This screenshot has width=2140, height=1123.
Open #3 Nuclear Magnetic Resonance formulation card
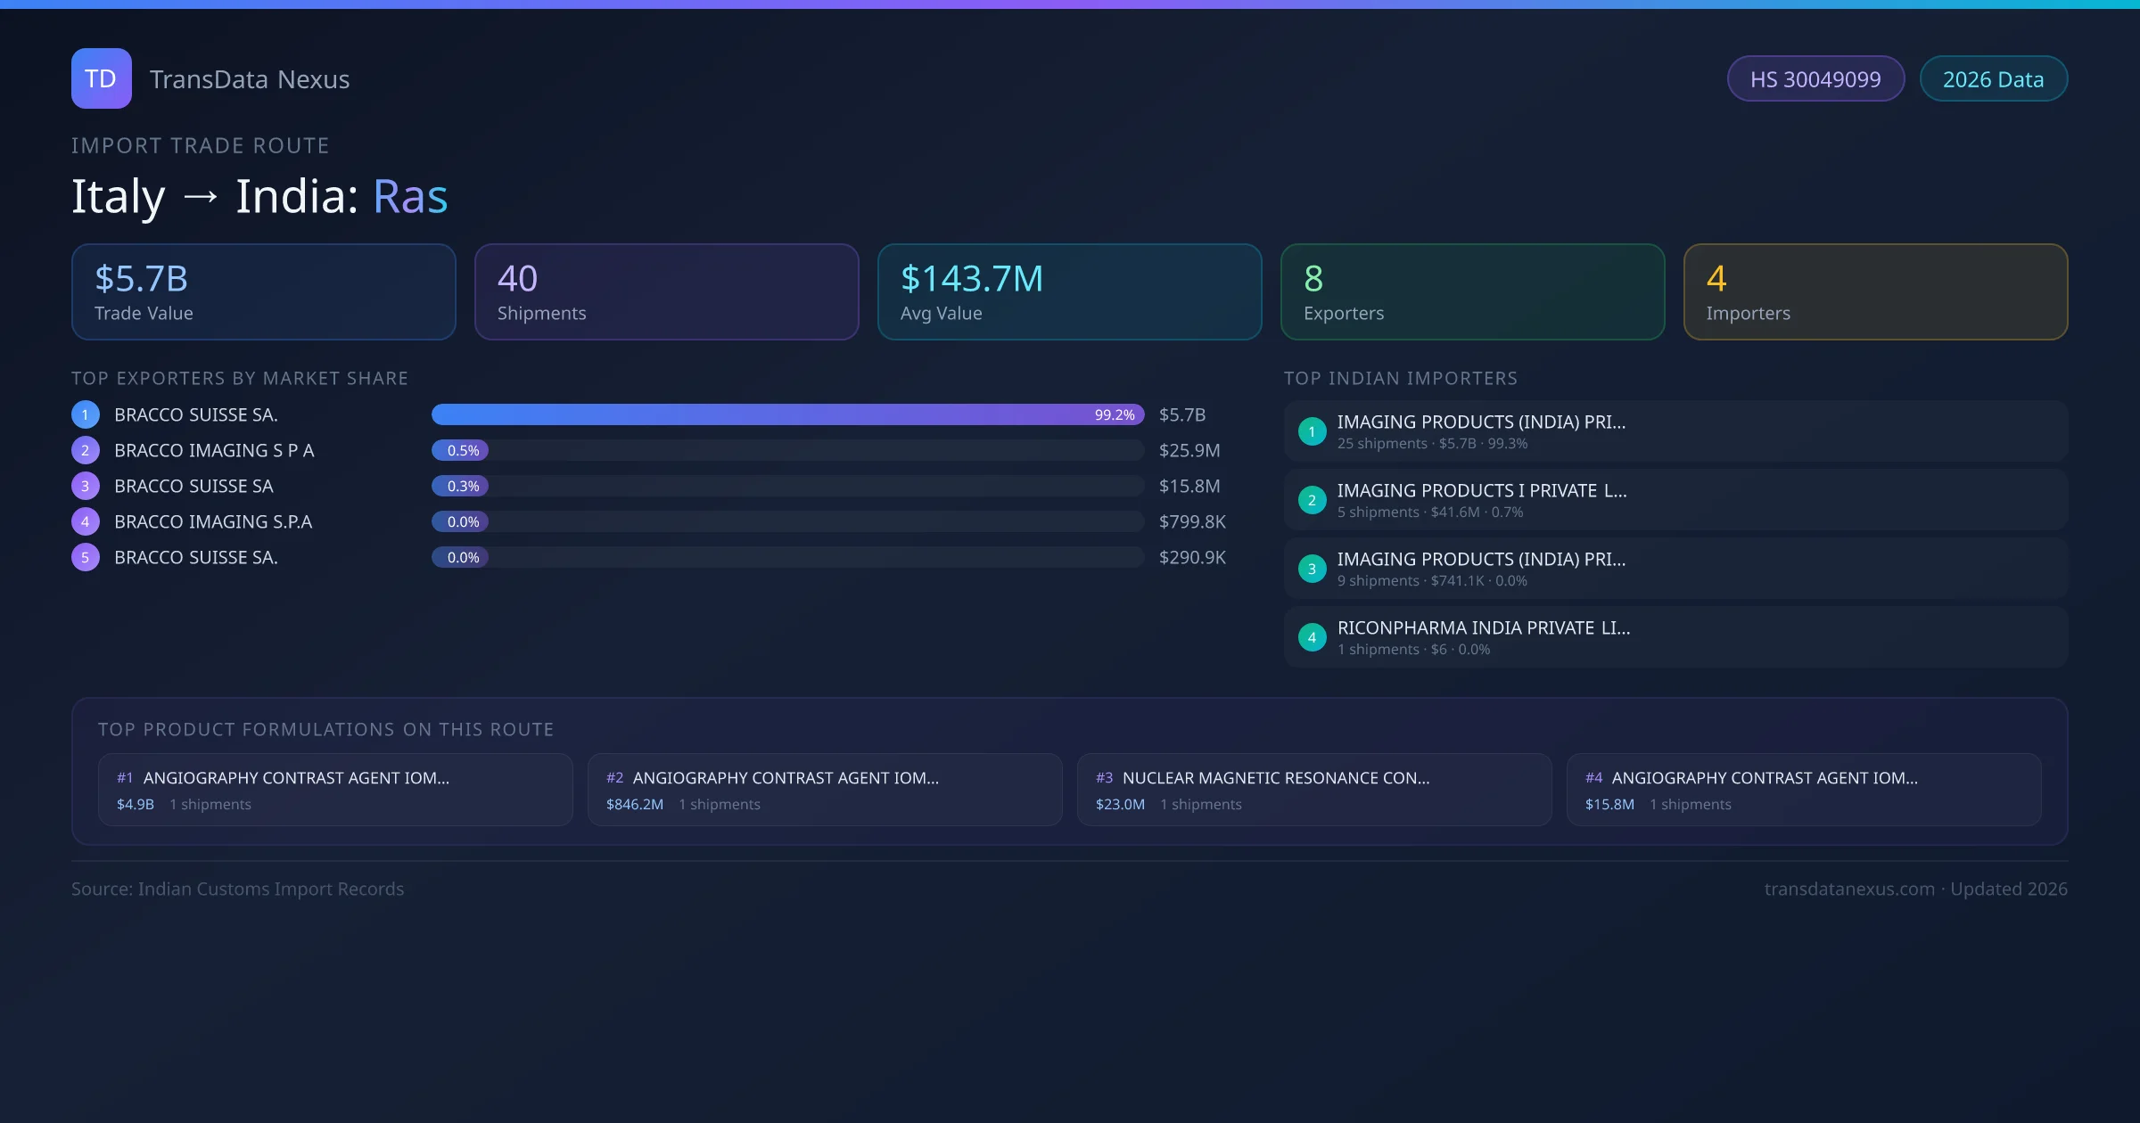1313,790
